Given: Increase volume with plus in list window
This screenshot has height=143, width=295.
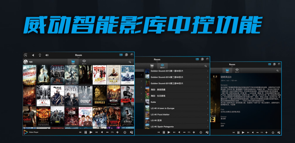Looking at the screenshot, I should click(x=194, y=132).
